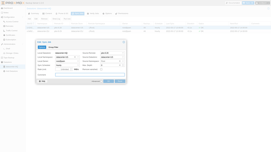271x152 pixels.
Task: Expand the Source Datastore dropdown
Action: coord(123,57)
